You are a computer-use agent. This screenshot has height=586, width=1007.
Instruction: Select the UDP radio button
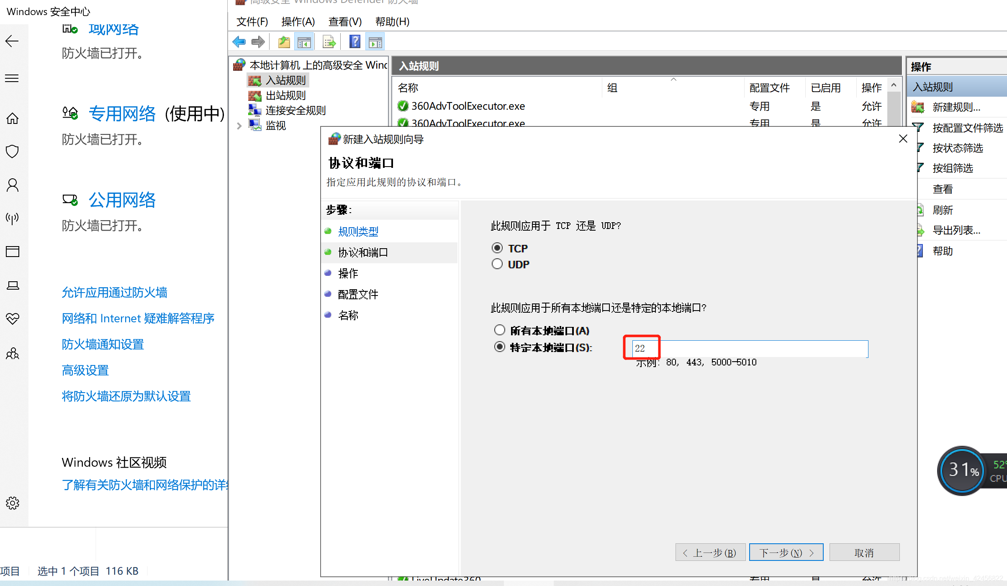coord(497,264)
